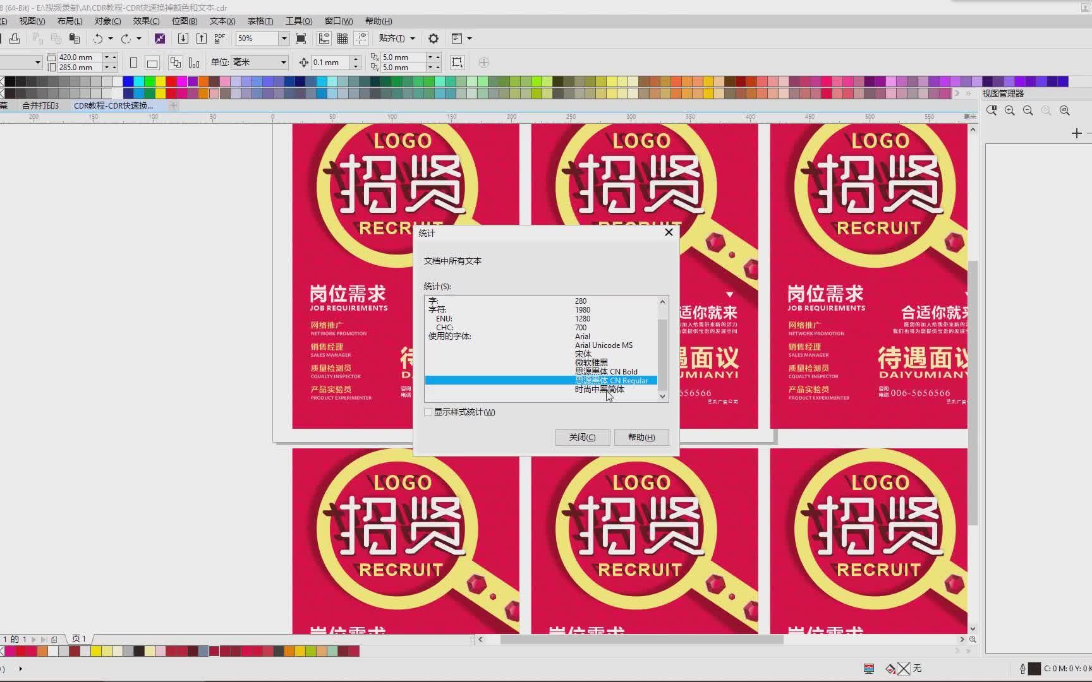Advance the color palette with single chevron
1092x682 pixels.
point(957,93)
